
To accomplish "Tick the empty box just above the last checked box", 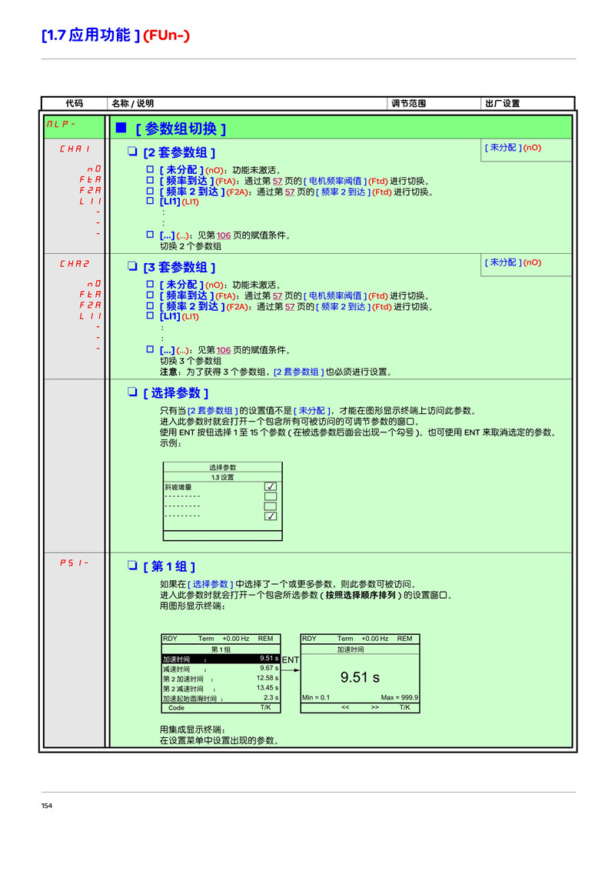I will tap(271, 506).
